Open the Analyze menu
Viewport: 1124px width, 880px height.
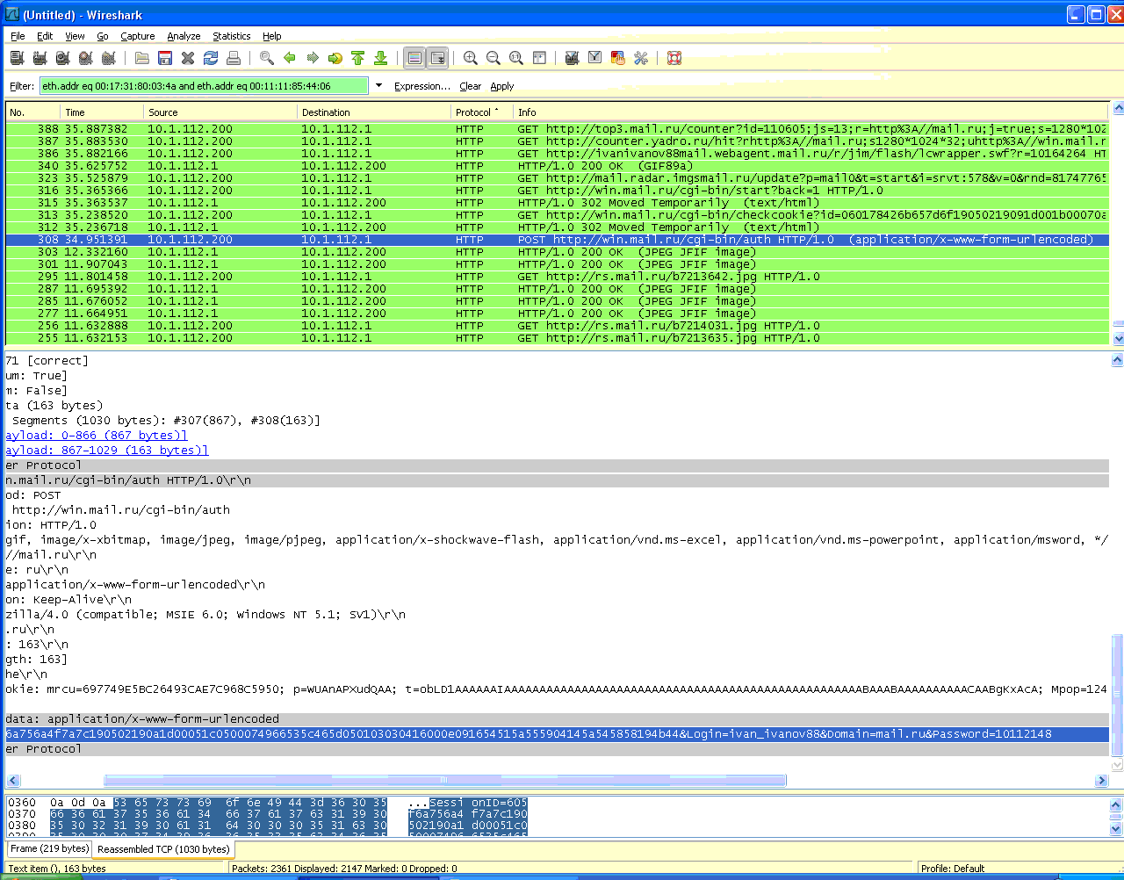(x=184, y=36)
